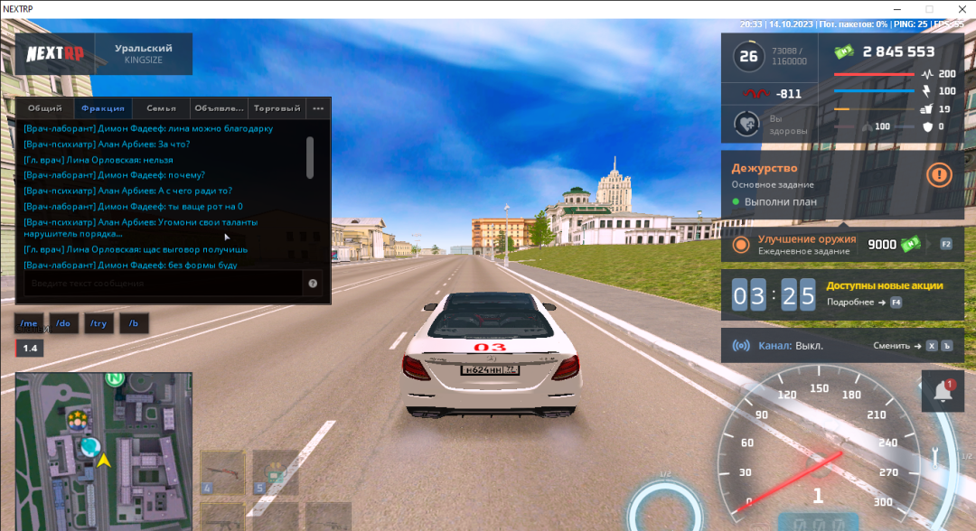This screenshot has height=531, width=976.
Task: Expand the reward arrow next to 9000
Action: click(929, 245)
